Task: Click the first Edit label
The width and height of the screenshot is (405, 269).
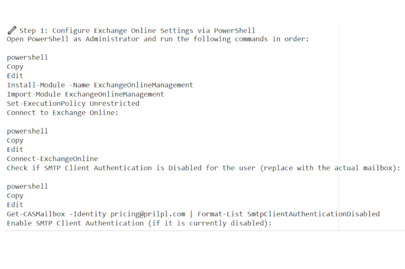Action: (15, 76)
